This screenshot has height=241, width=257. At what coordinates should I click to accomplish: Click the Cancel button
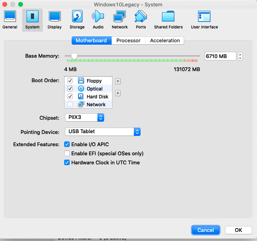[206, 230]
